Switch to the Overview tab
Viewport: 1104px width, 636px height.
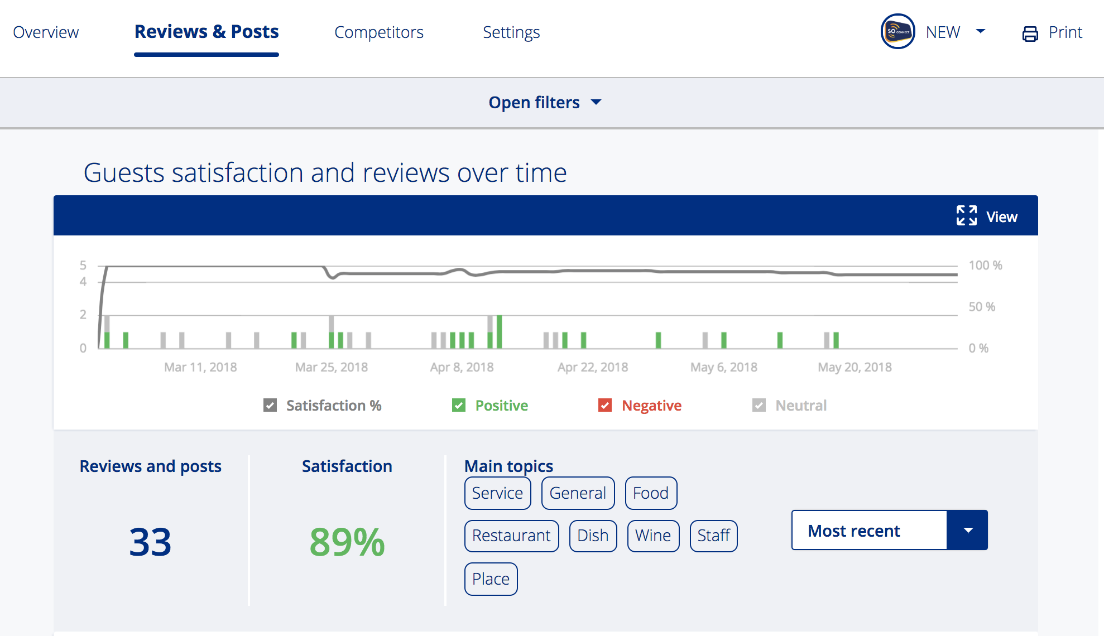point(46,32)
